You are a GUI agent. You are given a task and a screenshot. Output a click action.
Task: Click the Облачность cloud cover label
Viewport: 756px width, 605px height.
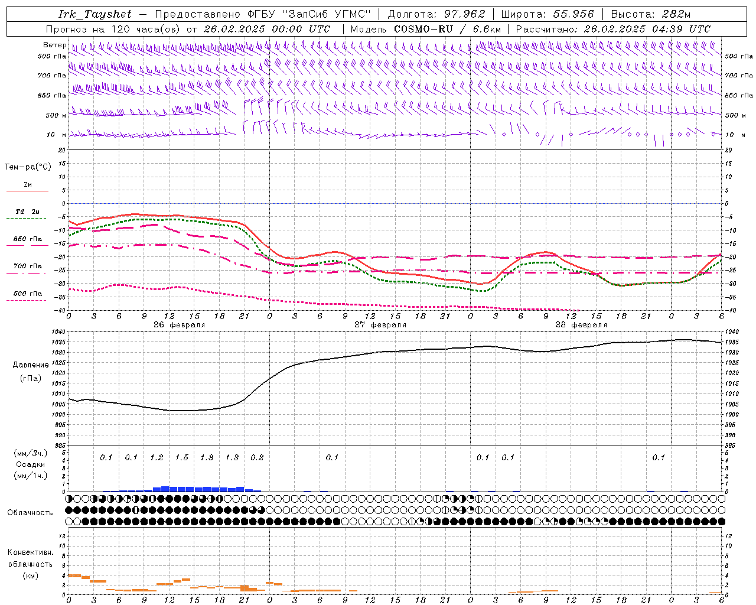(30, 512)
